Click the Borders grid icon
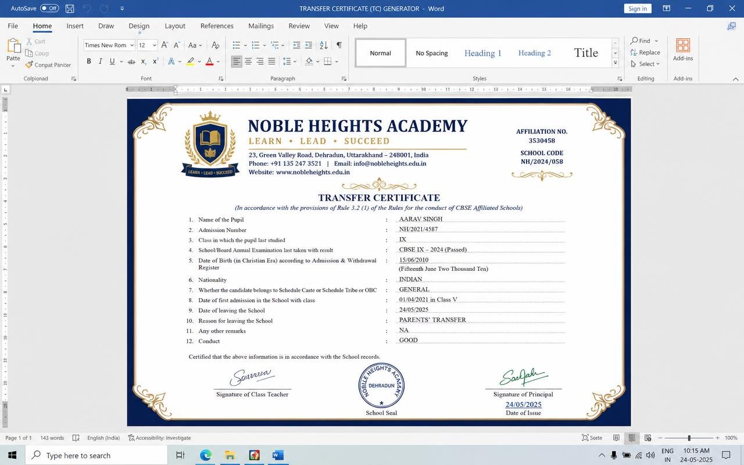Image resolution: width=744 pixels, height=465 pixels. click(328, 61)
